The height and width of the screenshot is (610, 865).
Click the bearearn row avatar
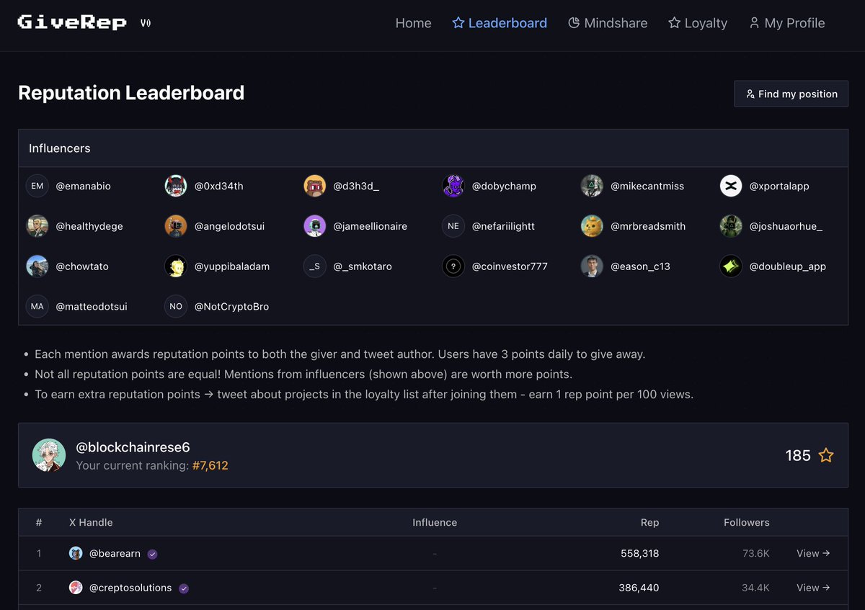[x=76, y=553]
